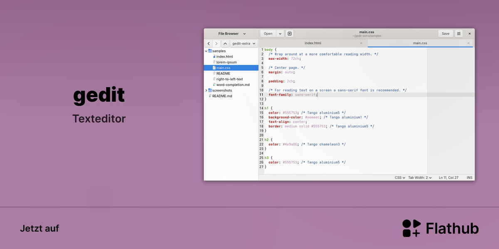The width and height of the screenshot is (499, 249).
Task: Open the gedit-extra location dropdown
Action: coord(244,44)
